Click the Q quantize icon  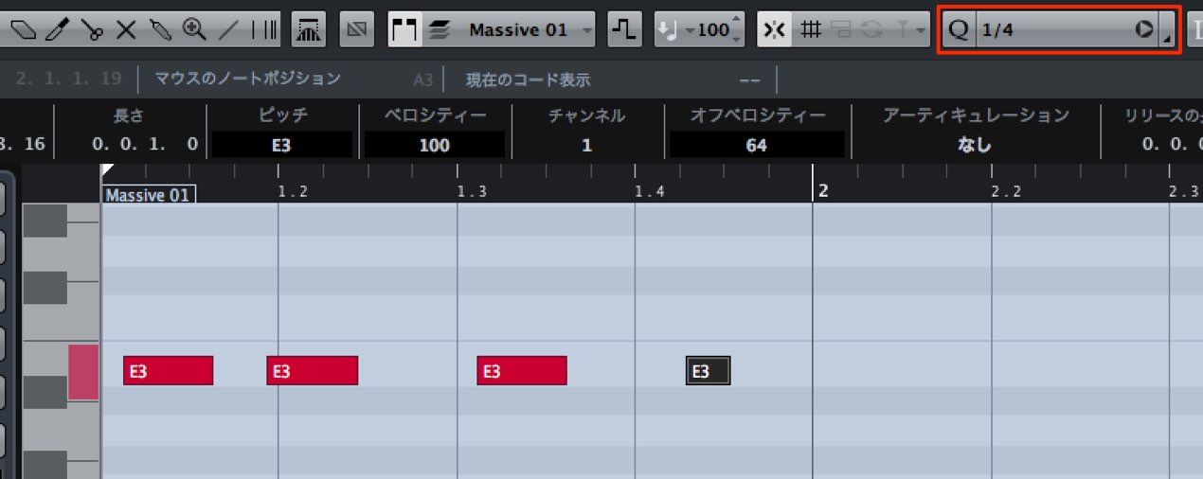[959, 29]
